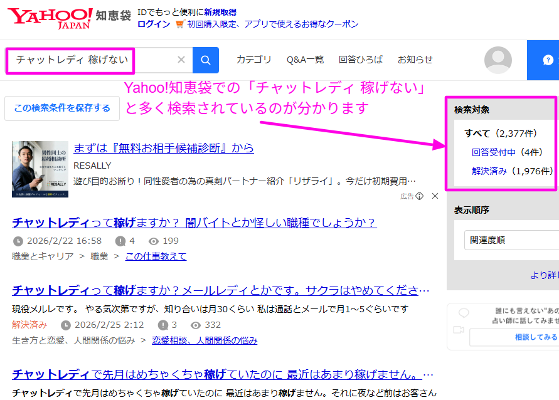Open 恋愛相談、人間関係の悩み category link
Viewport: 559px width, 400px height.
[205, 340]
